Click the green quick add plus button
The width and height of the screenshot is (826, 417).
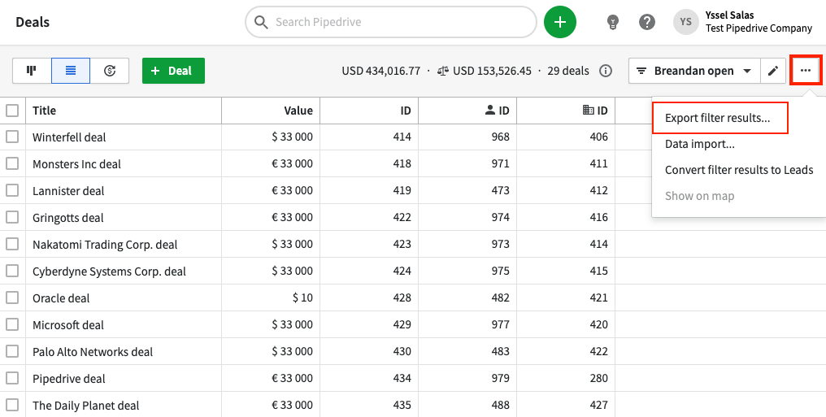(560, 22)
